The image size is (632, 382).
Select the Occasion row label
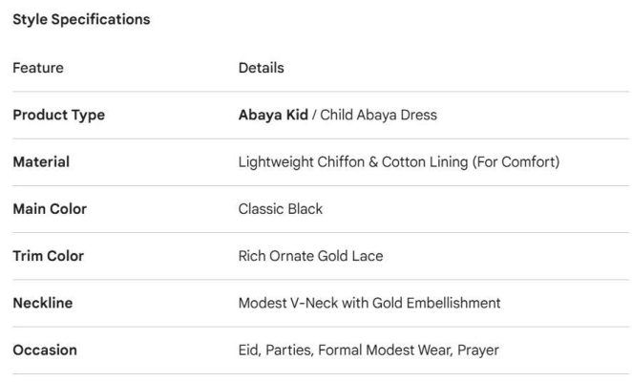pyautogui.click(x=45, y=350)
